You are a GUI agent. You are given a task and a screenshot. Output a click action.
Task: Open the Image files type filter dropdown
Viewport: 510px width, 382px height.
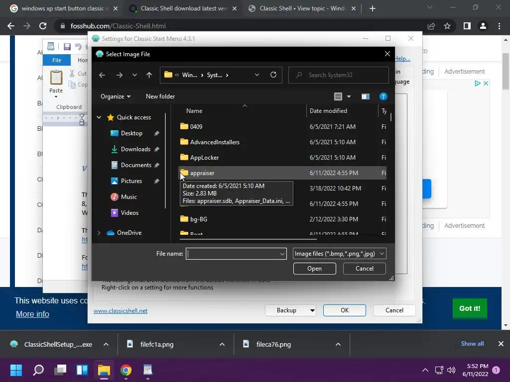click(339, 254)
